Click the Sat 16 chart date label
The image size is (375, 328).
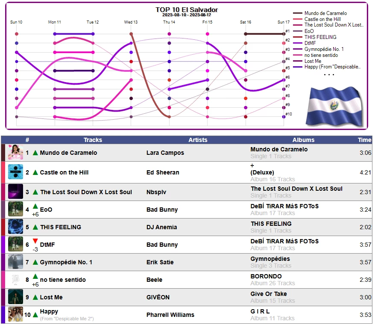pyautogui.click(x=246, y=22)
